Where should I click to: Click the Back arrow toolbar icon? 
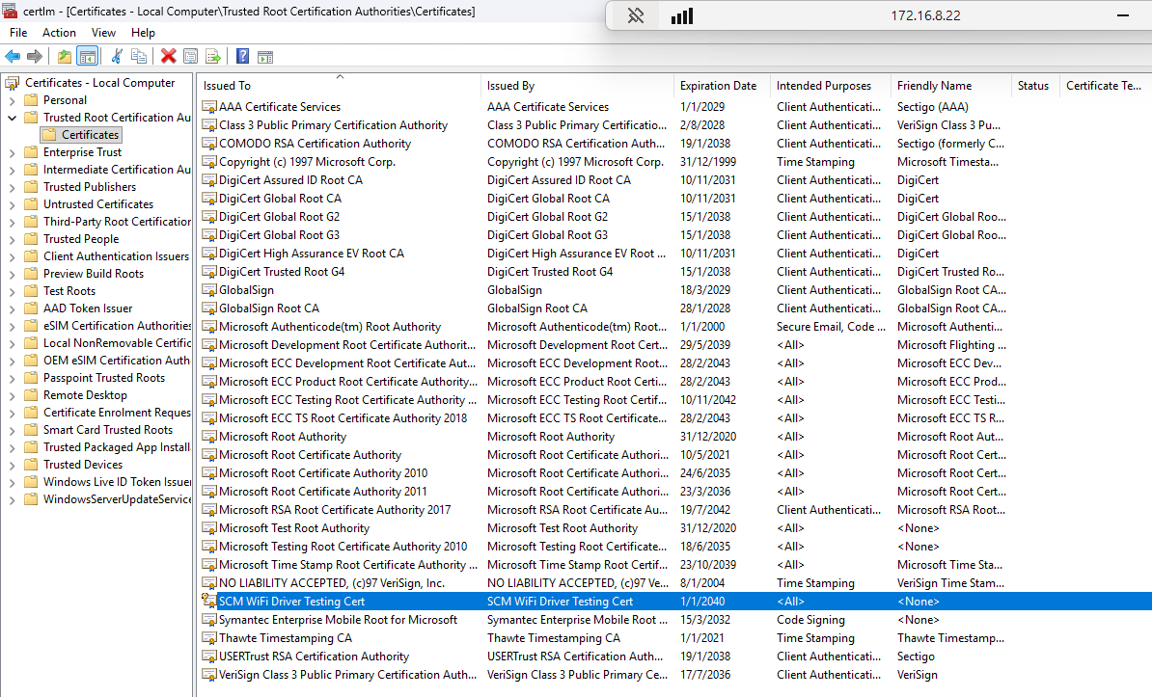pyautogui.click(x=13, y=57)
